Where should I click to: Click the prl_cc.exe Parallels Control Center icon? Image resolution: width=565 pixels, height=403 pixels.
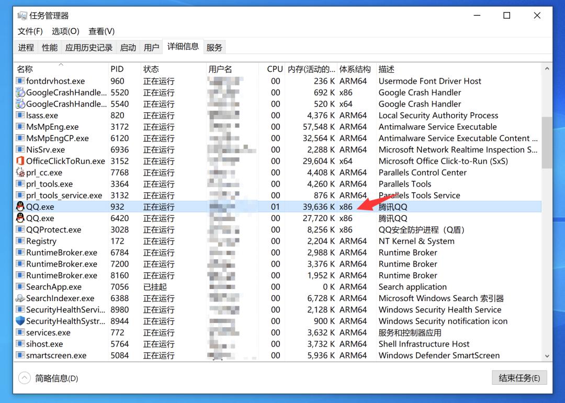[x=20, y=172]
